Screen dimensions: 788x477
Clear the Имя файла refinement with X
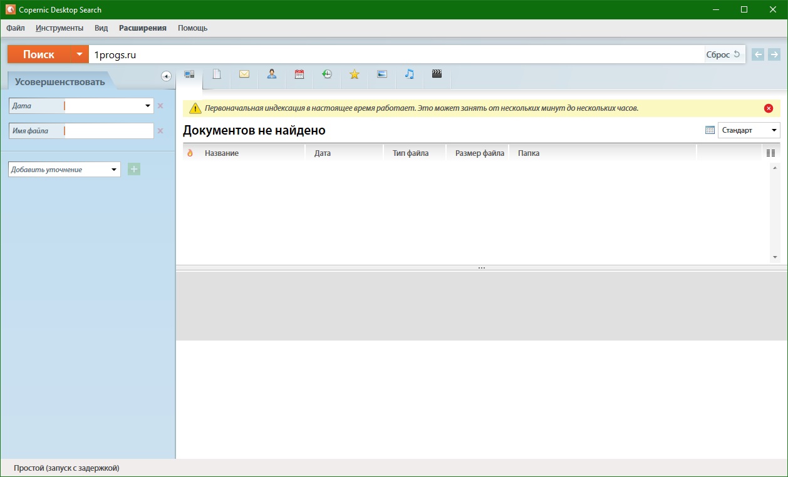[160, 131]
